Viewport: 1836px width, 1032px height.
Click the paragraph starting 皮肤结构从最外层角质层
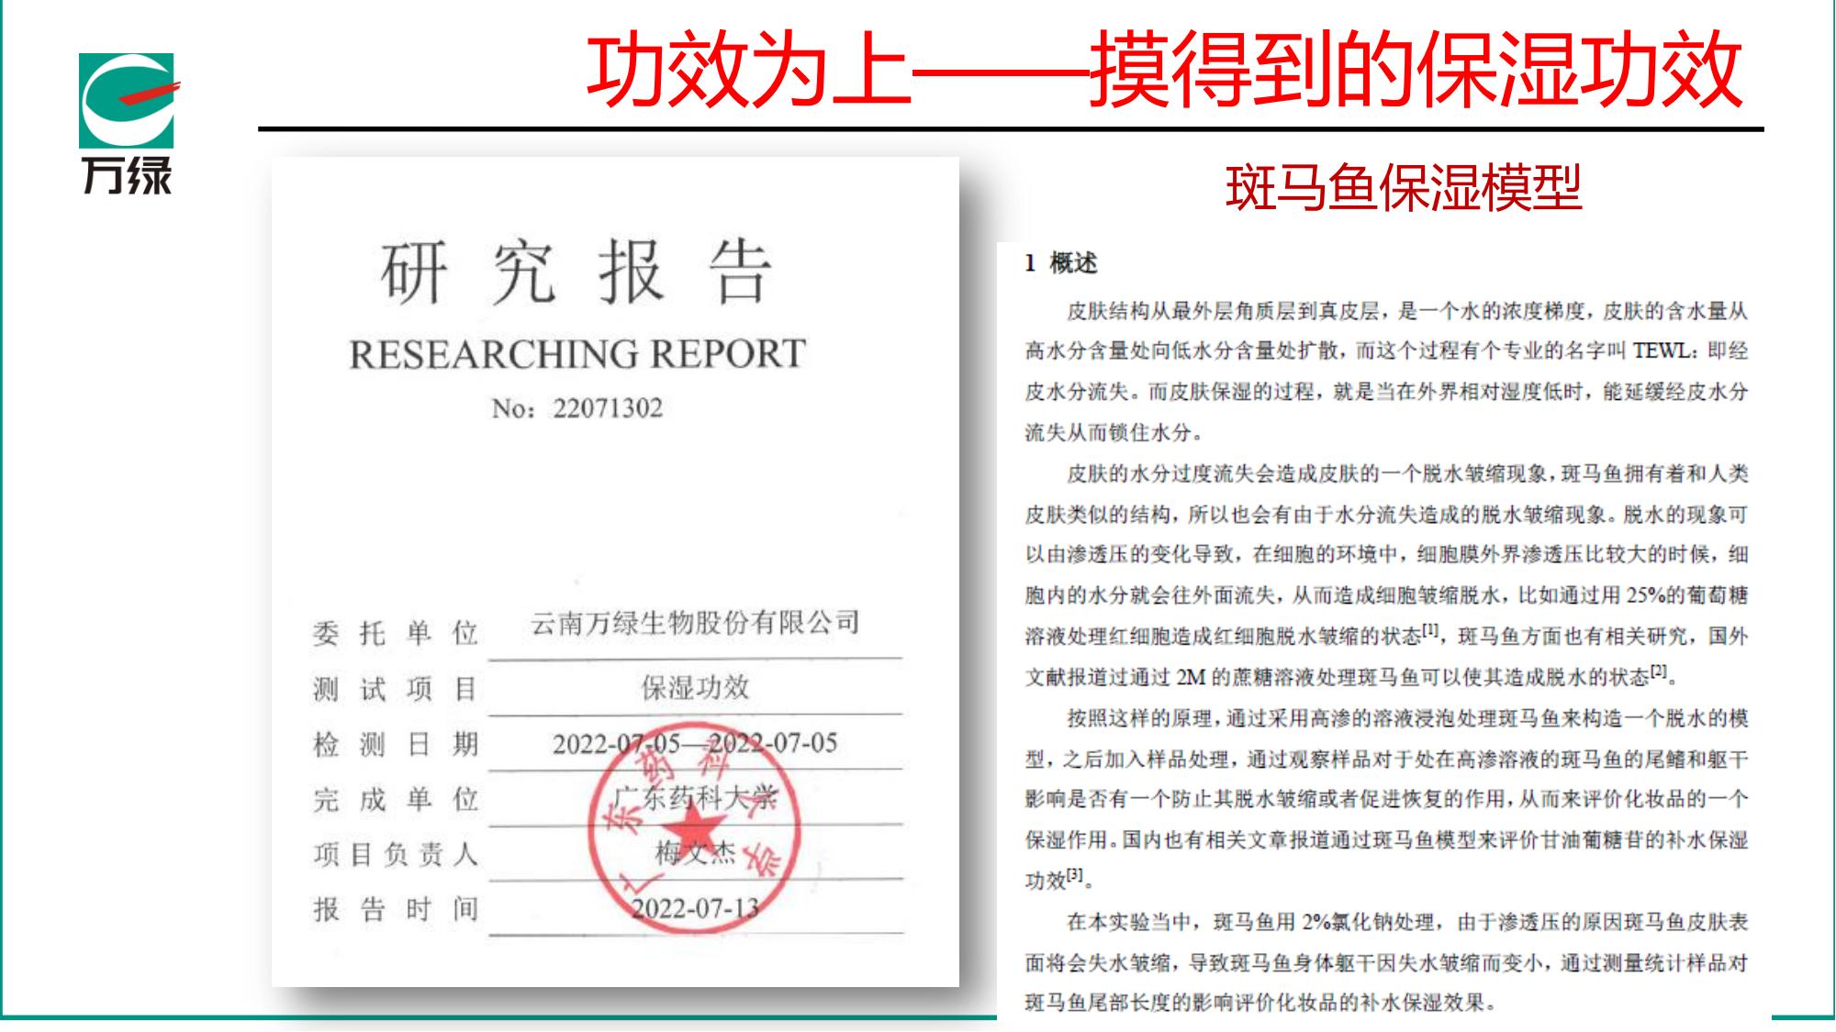pos(1386,372)
